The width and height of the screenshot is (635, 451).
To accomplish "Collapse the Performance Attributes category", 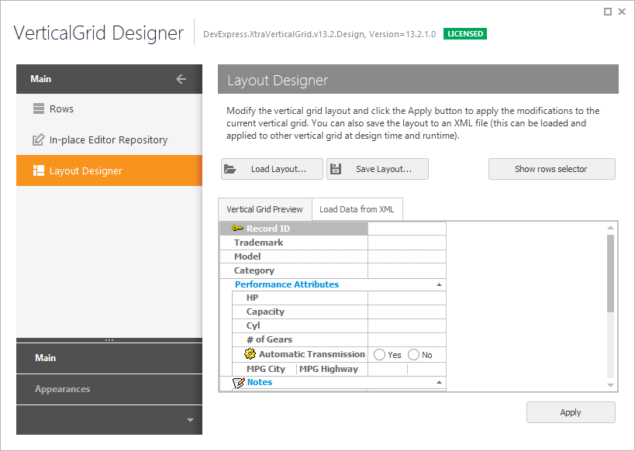I will tap(439, 284).
